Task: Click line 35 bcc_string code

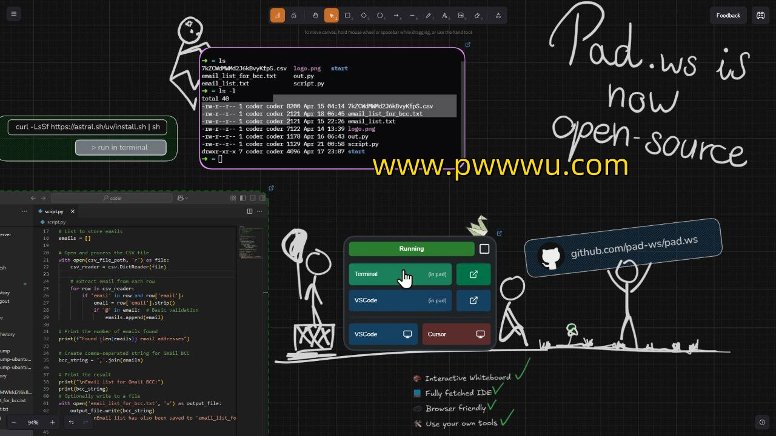Action: [101, 360]
